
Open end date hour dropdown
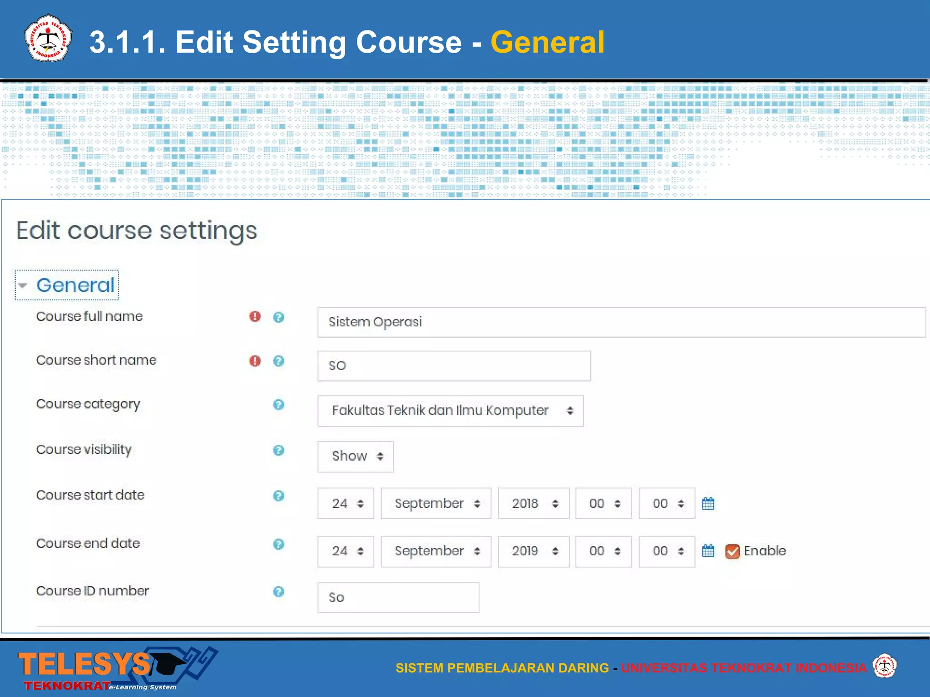[604, 551]
